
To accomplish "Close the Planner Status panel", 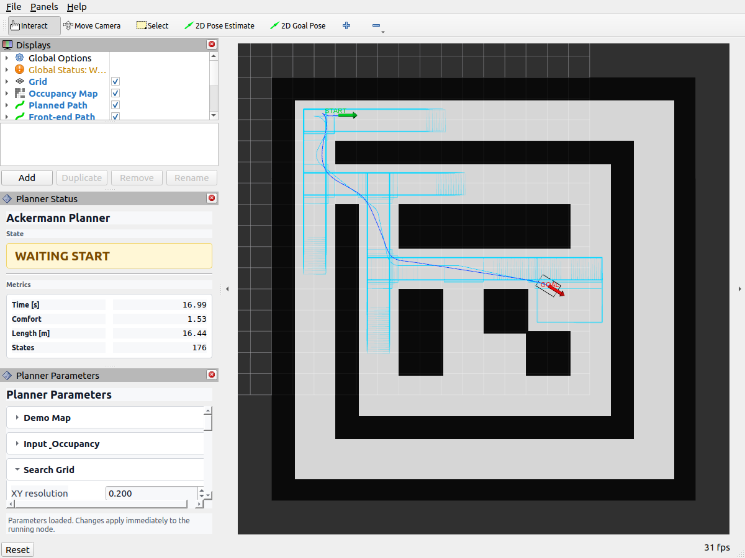I will click(212, 198).
